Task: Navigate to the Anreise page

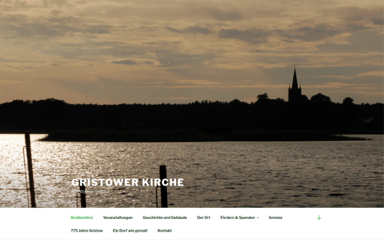Action: pyautogui.click(x=275, y=218)
